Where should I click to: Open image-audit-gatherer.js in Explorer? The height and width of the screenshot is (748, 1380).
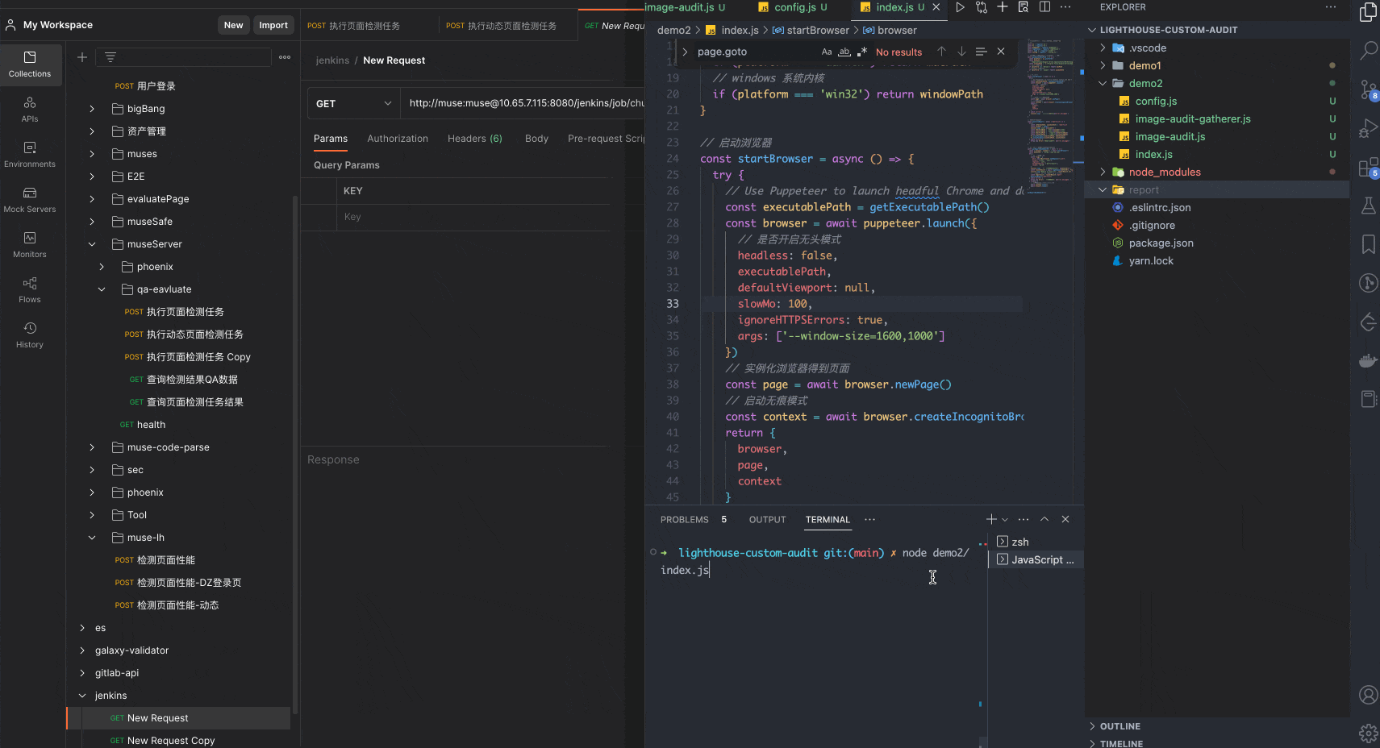(x=1193, y=118)
